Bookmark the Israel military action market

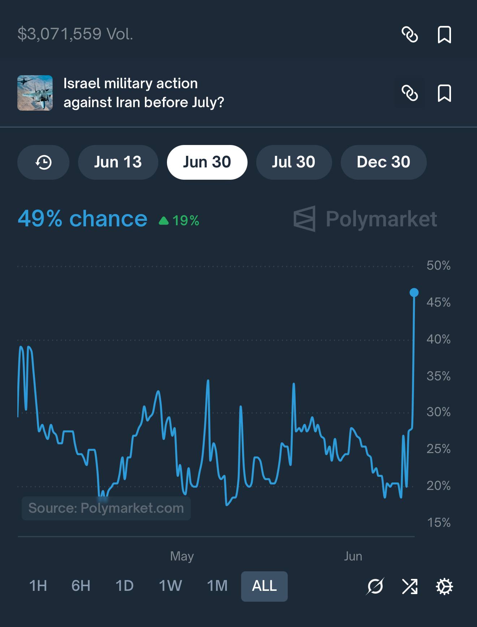tap(444, 93)
